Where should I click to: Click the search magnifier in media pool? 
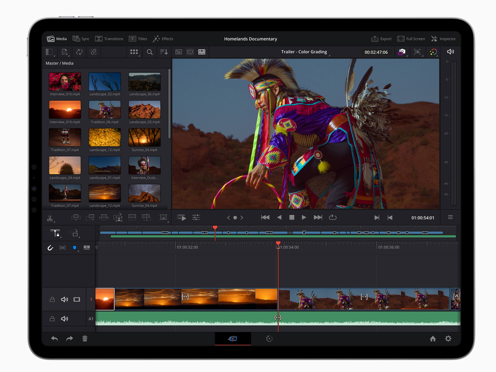[149, 52]
